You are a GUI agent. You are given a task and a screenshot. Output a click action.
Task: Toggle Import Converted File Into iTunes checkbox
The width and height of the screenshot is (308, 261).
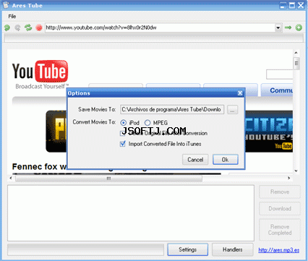click(x=123, y=144)
